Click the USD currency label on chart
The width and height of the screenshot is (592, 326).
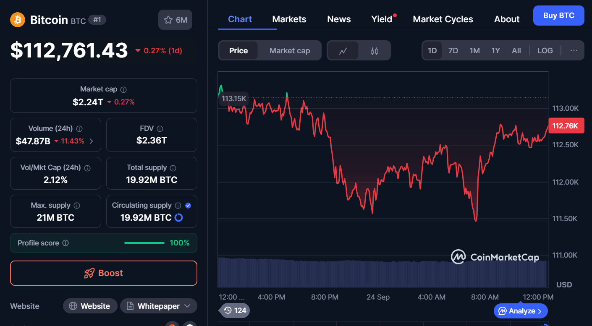[x=564, y=285]
